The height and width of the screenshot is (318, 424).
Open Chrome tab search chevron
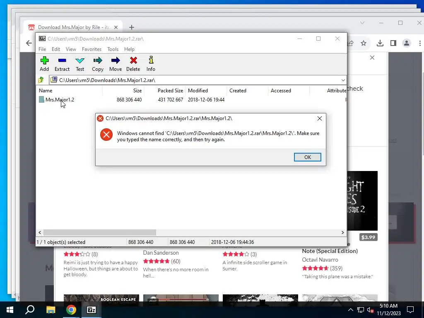[362, 23]
